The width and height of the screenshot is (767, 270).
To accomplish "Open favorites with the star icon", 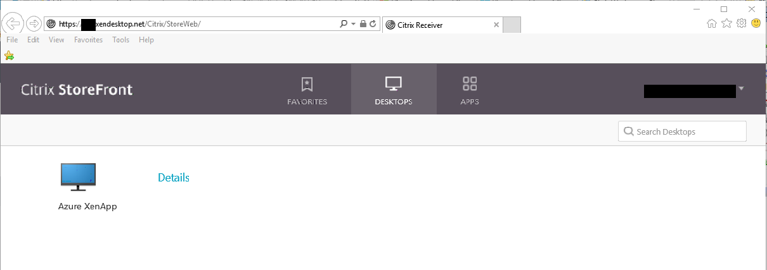I will (x=726, y=23).
